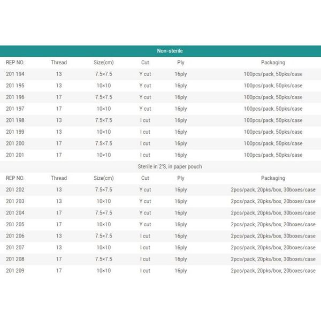
Task: Click thread value 17 in row 201 208
Action: pyautogui.click(x=59, y=259)
